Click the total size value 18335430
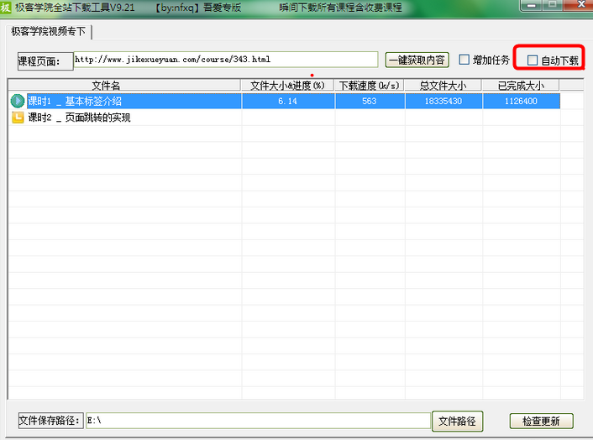The height and width of the screenshot is (440, 593). click(443, 101)
